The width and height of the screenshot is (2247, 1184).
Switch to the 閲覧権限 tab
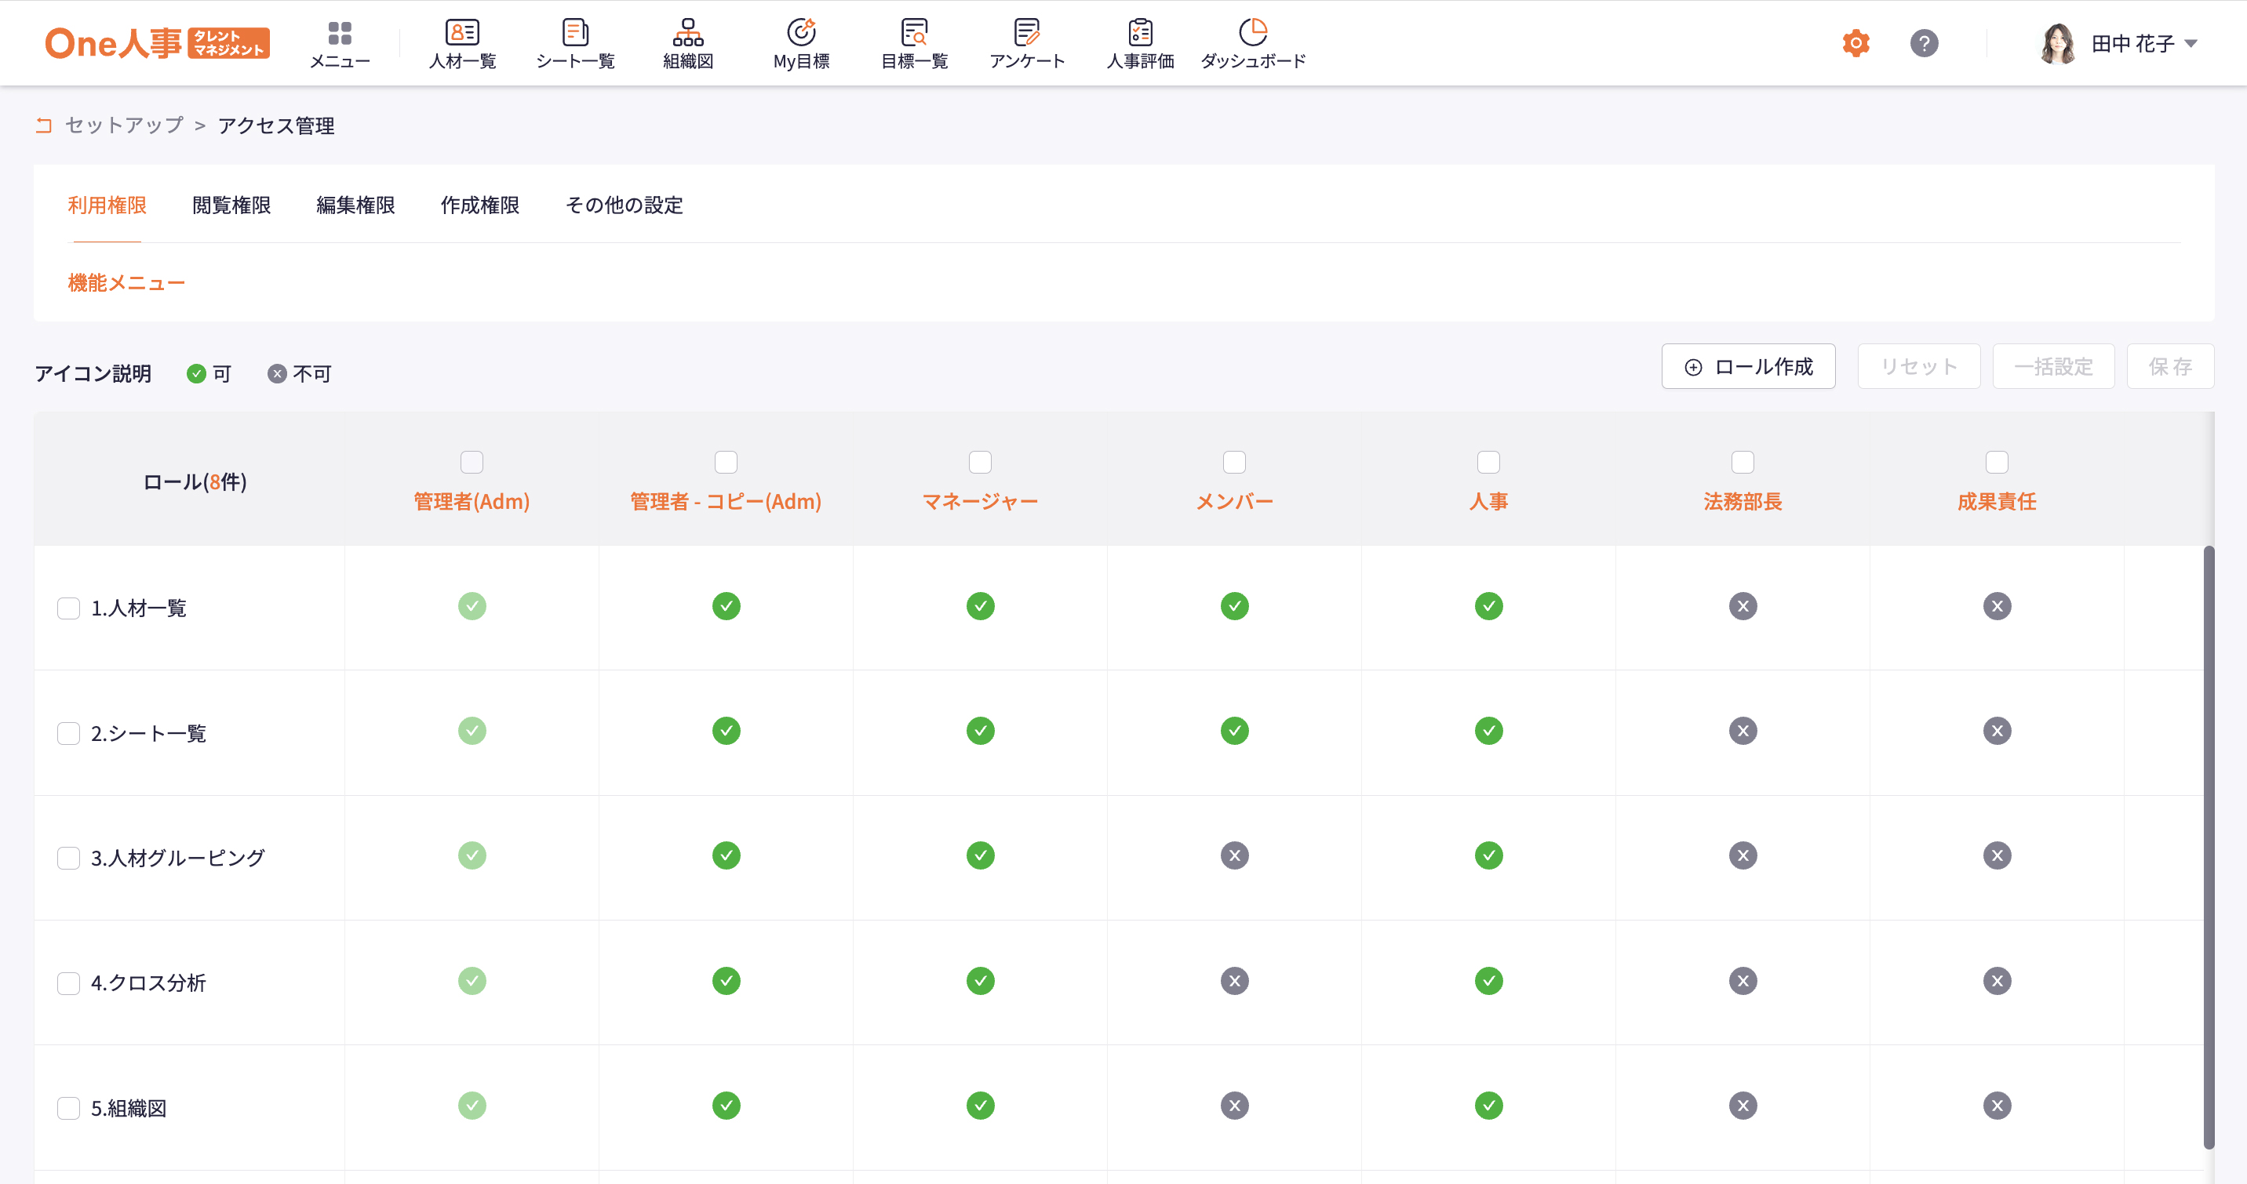pyautogui.click(x=231, y=205)
